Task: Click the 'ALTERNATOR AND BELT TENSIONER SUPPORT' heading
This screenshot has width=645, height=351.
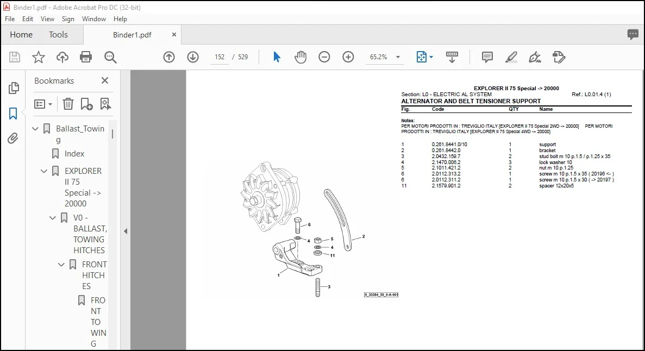Action: pyautogui.click(x=471, y=101)
